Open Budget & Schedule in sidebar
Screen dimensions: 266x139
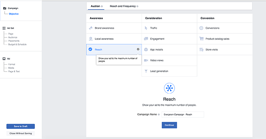tap(17, 44)
